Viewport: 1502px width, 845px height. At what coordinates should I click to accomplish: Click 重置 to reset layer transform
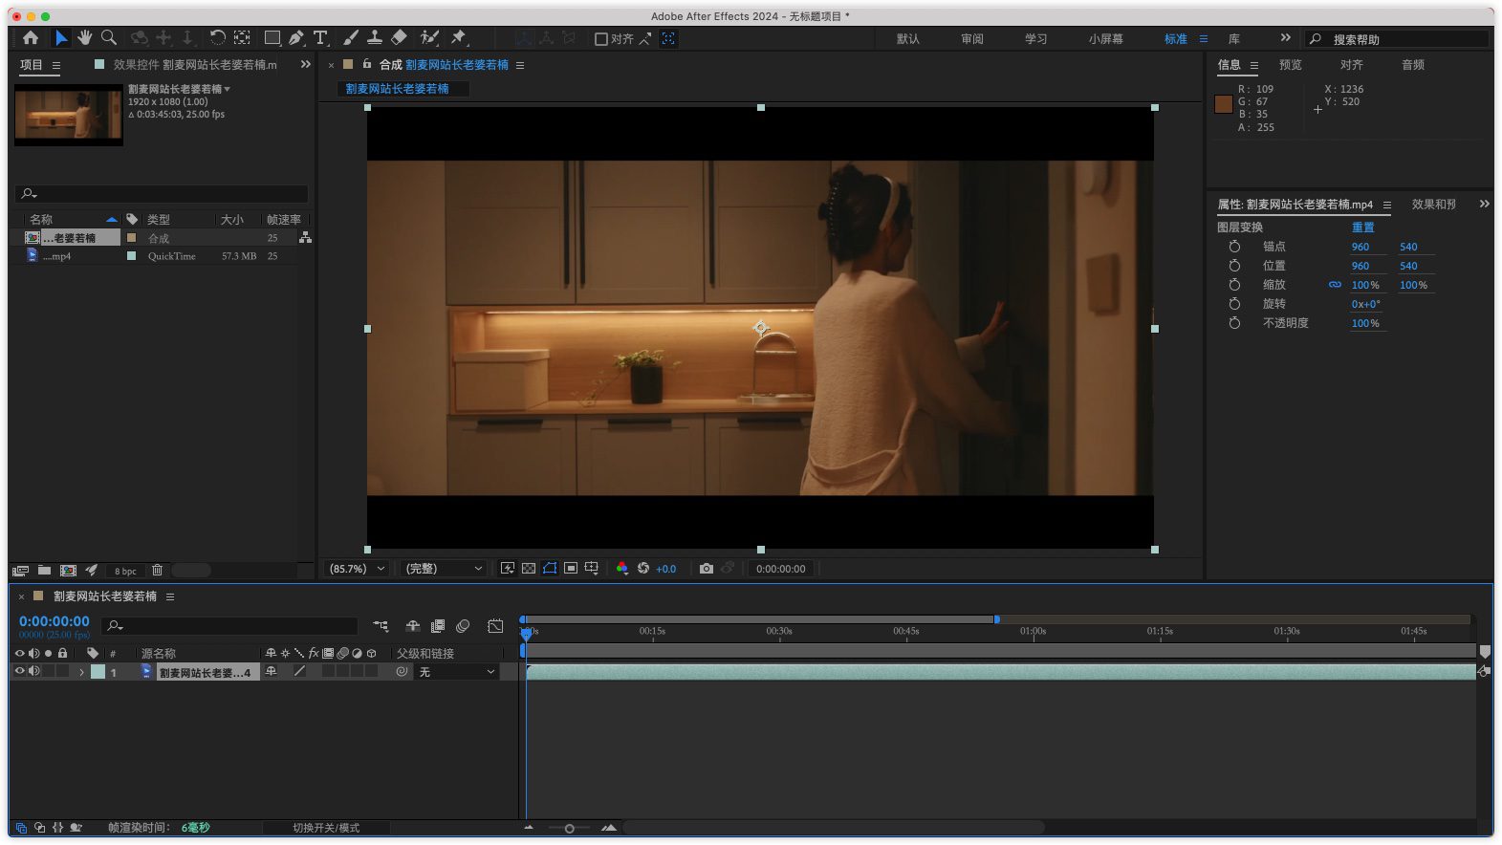click(1362, 227)
